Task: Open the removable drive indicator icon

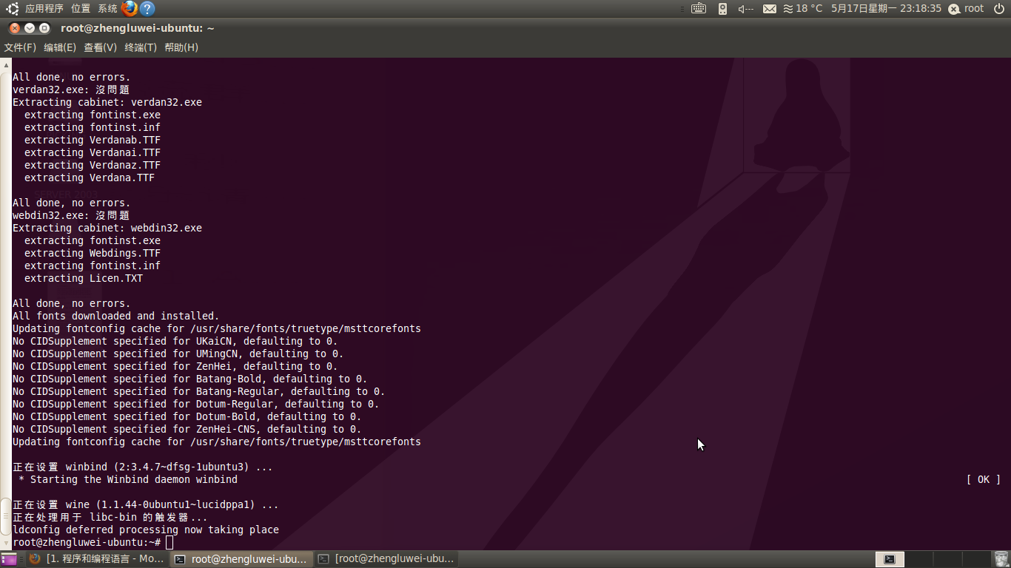Action: [x=723, y=9]
